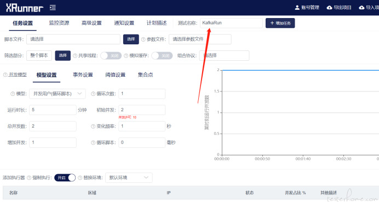Click the 增加任务 button
This screenshot has width=379, height=207.
[x=280, y=23]
